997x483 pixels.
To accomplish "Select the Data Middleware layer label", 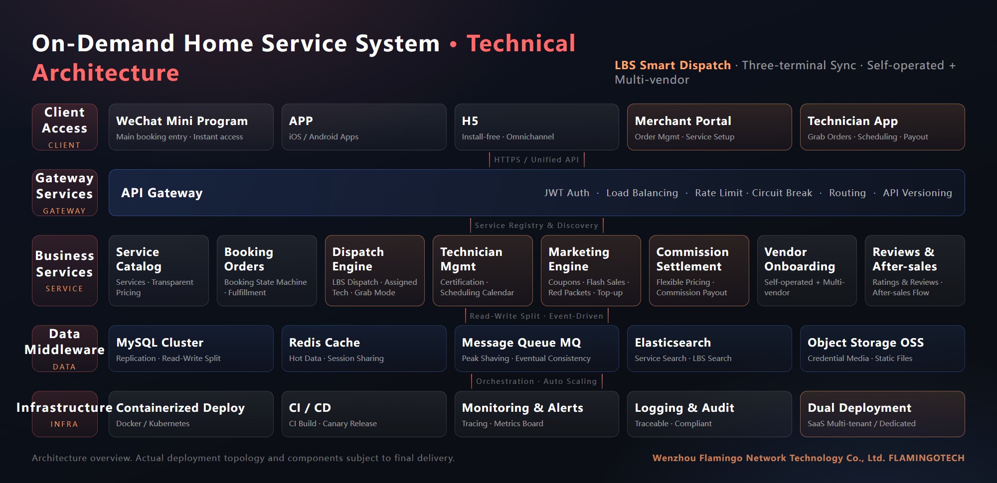I will coord(65,349).
